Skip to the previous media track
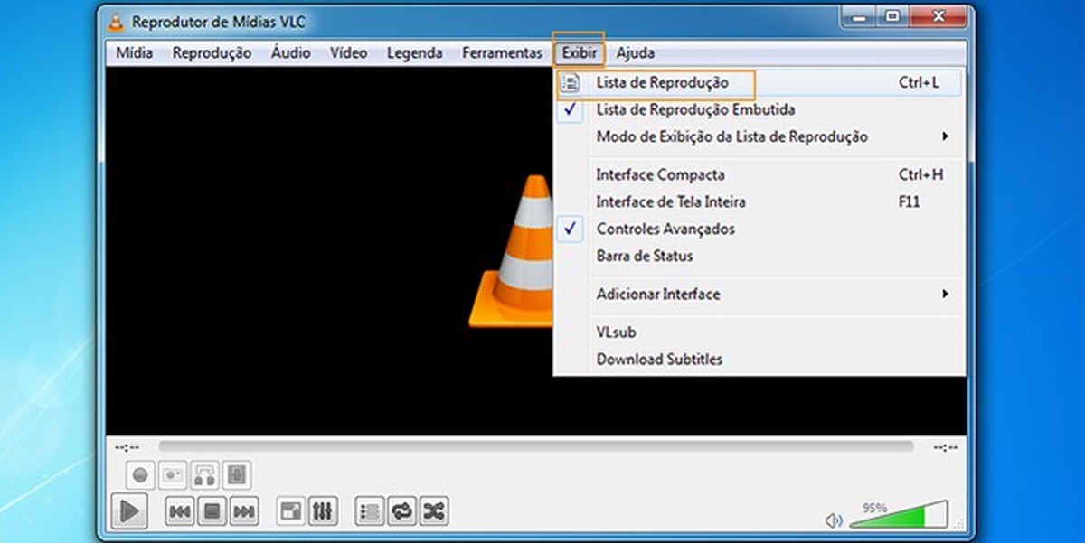The height and width of the screenshot is (543, 1085). [x=180, y=511]
